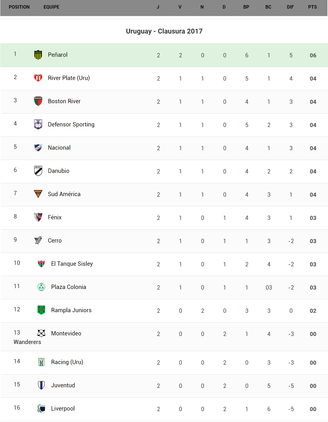The width and height of the screenshot is (328, 422).
Task: Click the Danubio club crest
Action: click(38, 171)
